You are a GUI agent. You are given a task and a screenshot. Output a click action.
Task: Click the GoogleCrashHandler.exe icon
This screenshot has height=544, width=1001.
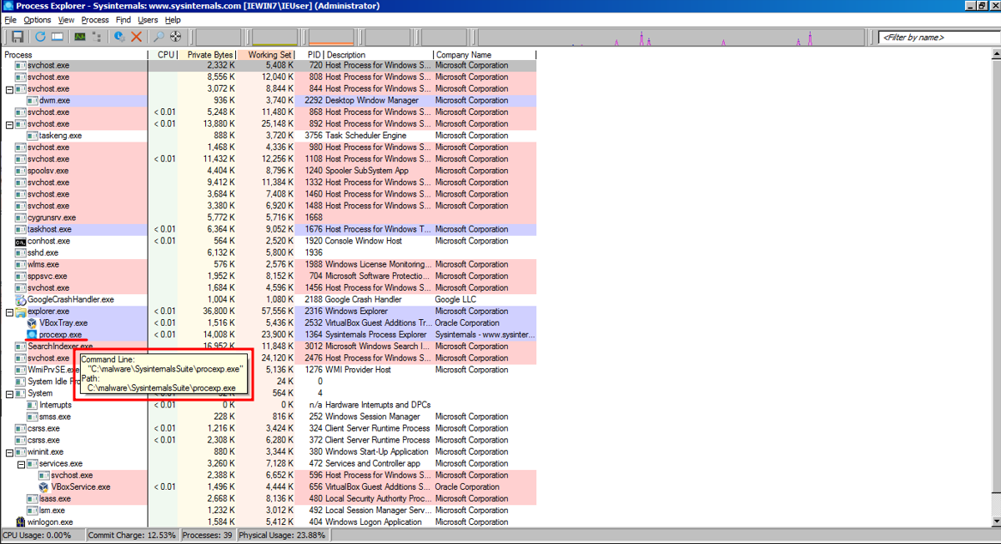[x=21, y=299]
